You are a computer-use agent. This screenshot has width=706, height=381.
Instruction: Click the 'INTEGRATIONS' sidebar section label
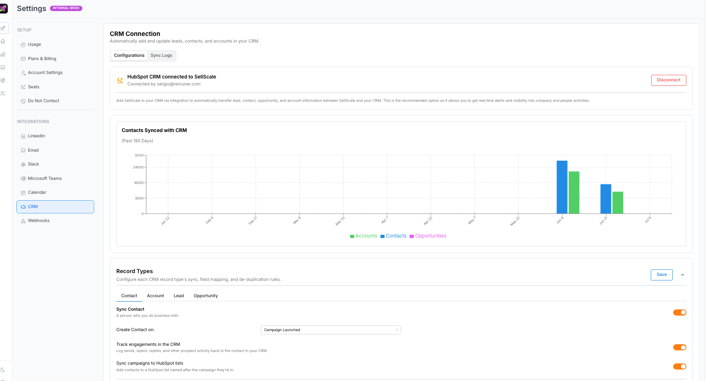(x=33, y=122)
